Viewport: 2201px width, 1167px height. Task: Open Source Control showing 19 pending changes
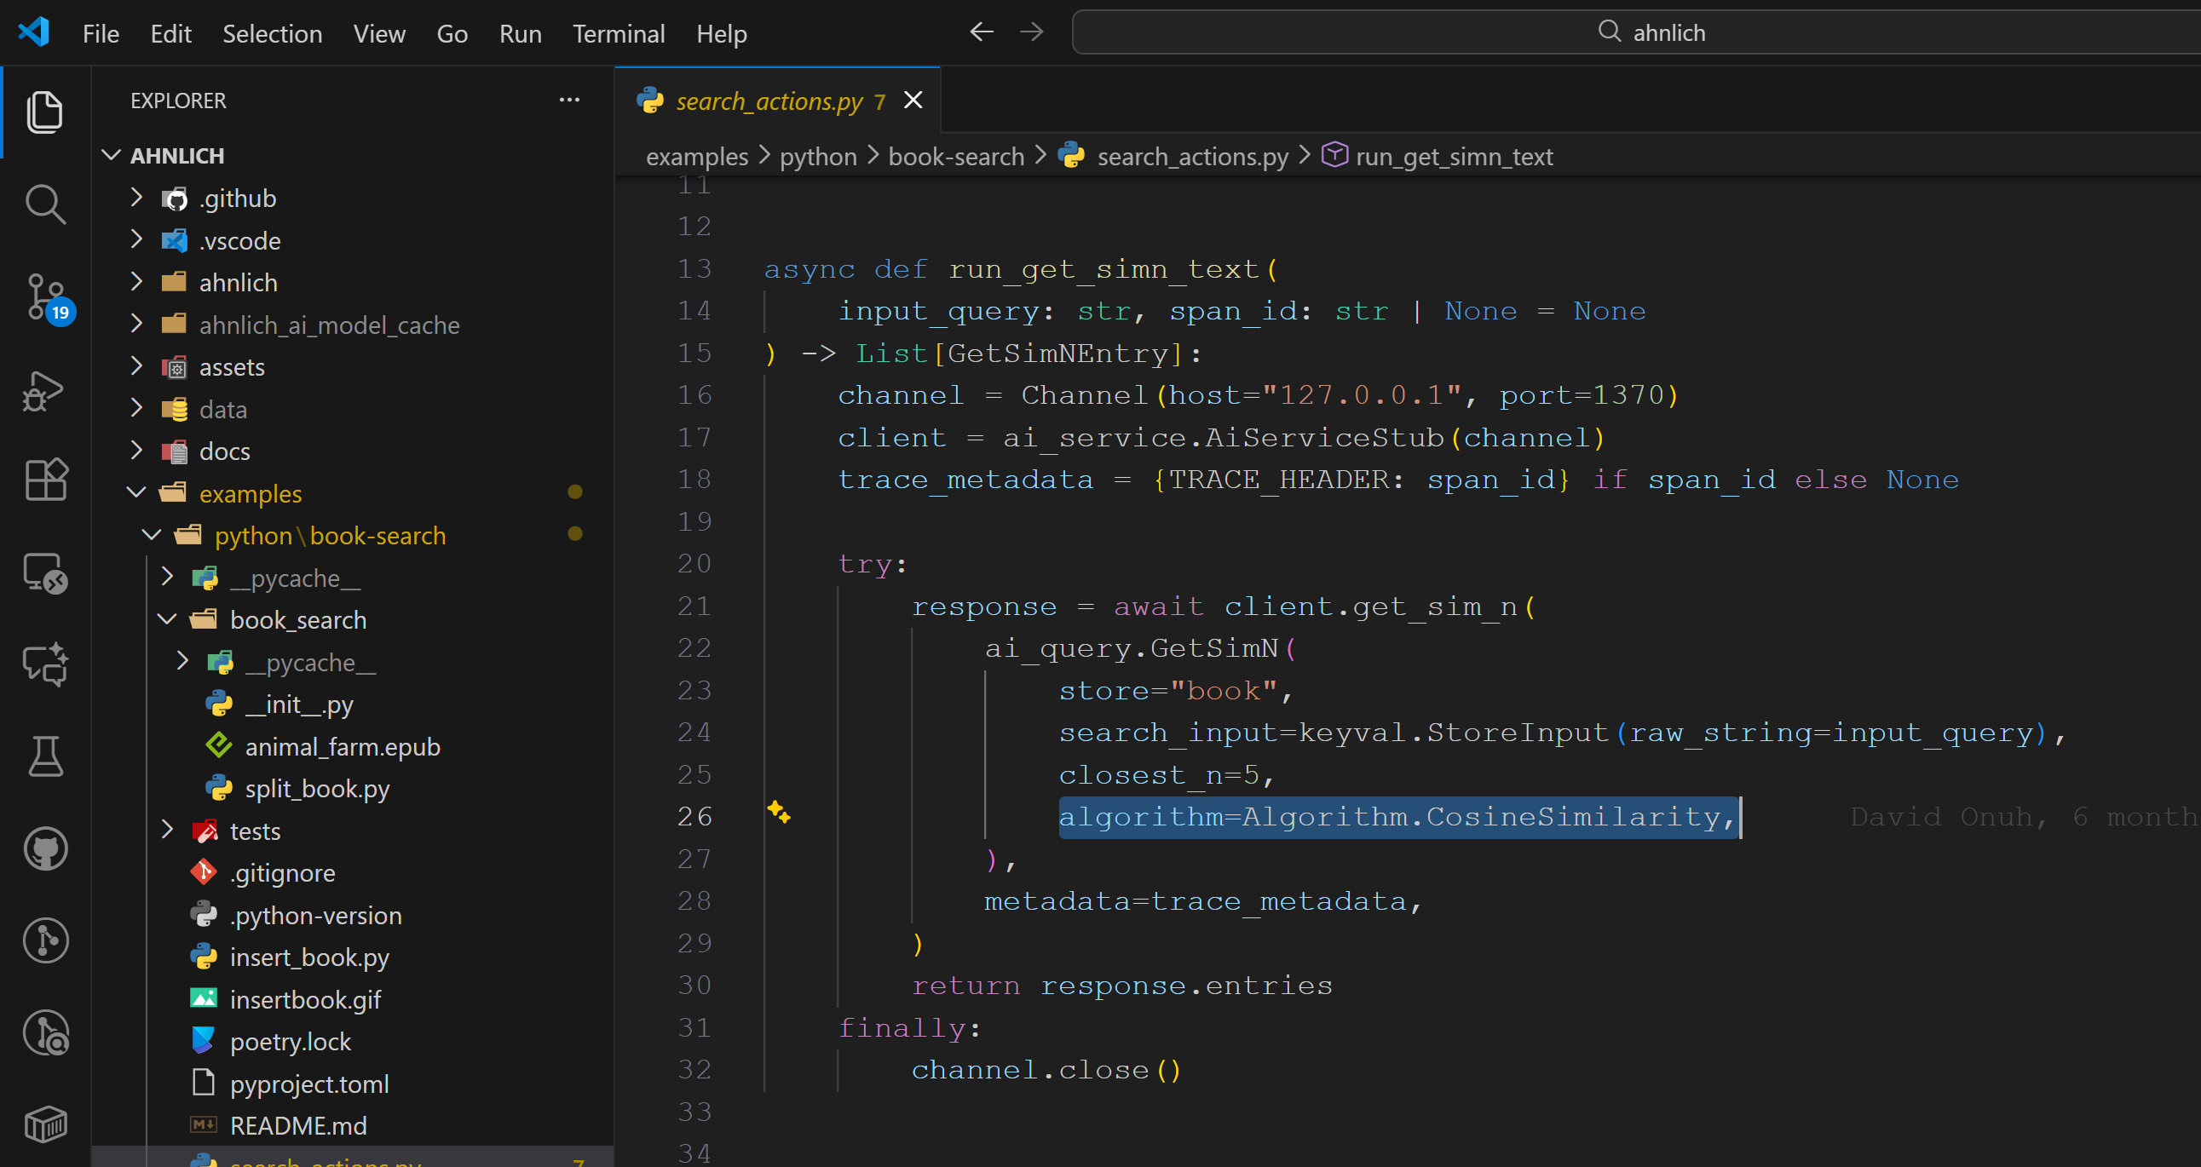click(44, 295)
